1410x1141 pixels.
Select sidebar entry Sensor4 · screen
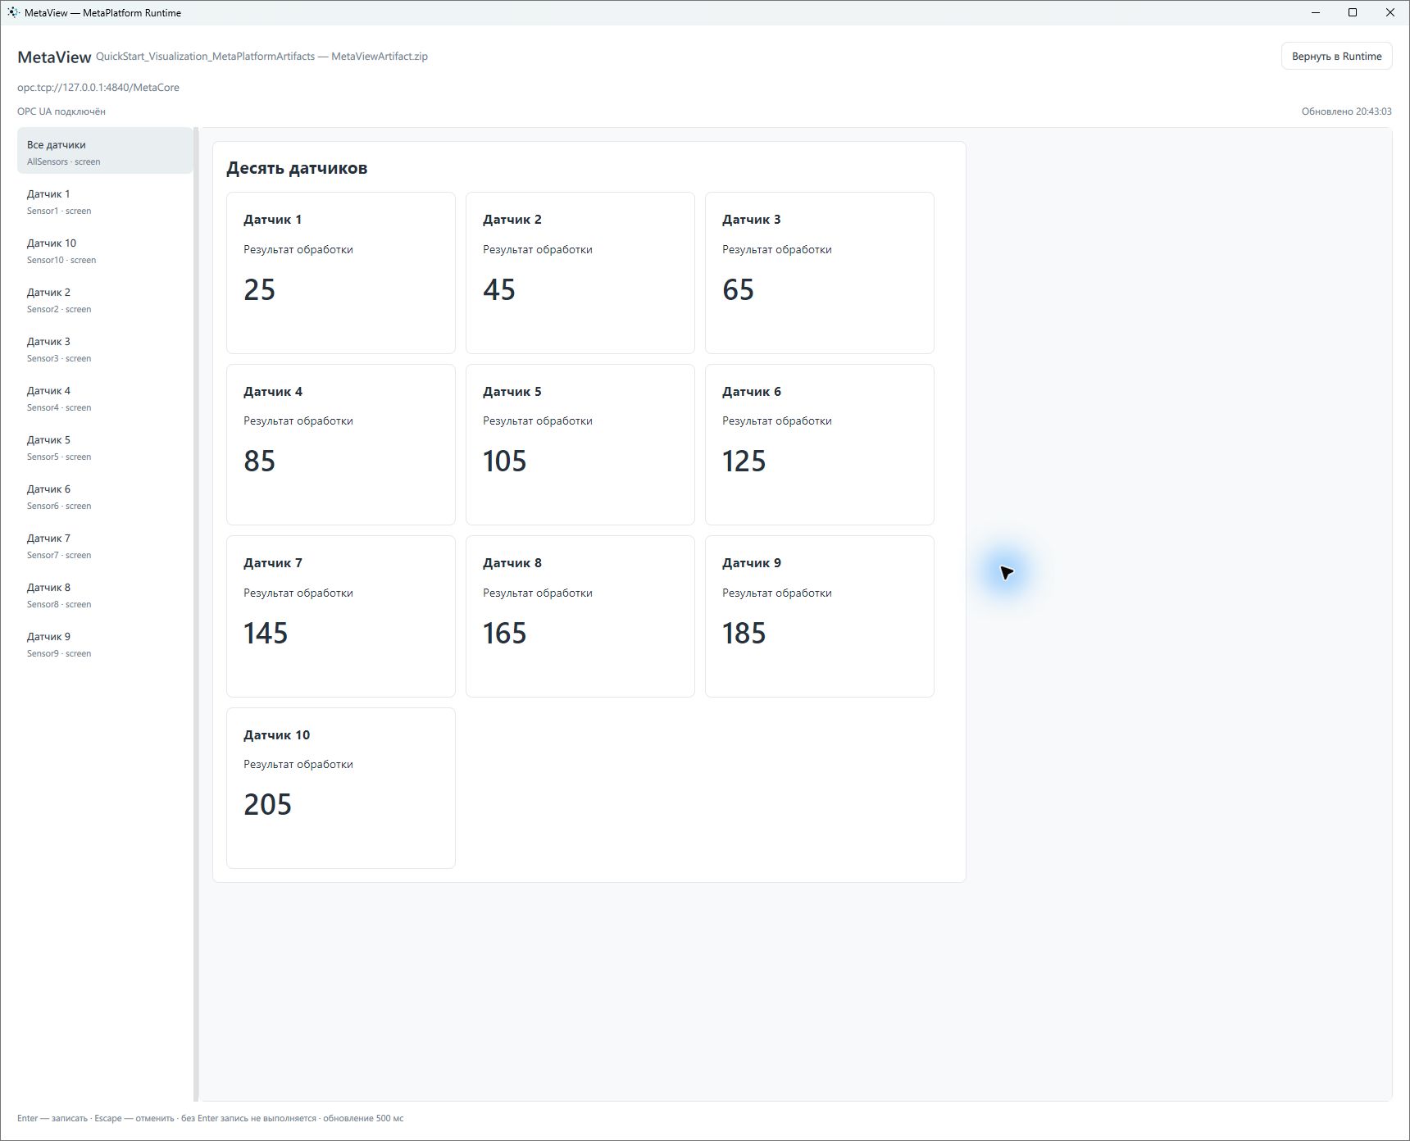coord(105,398)
